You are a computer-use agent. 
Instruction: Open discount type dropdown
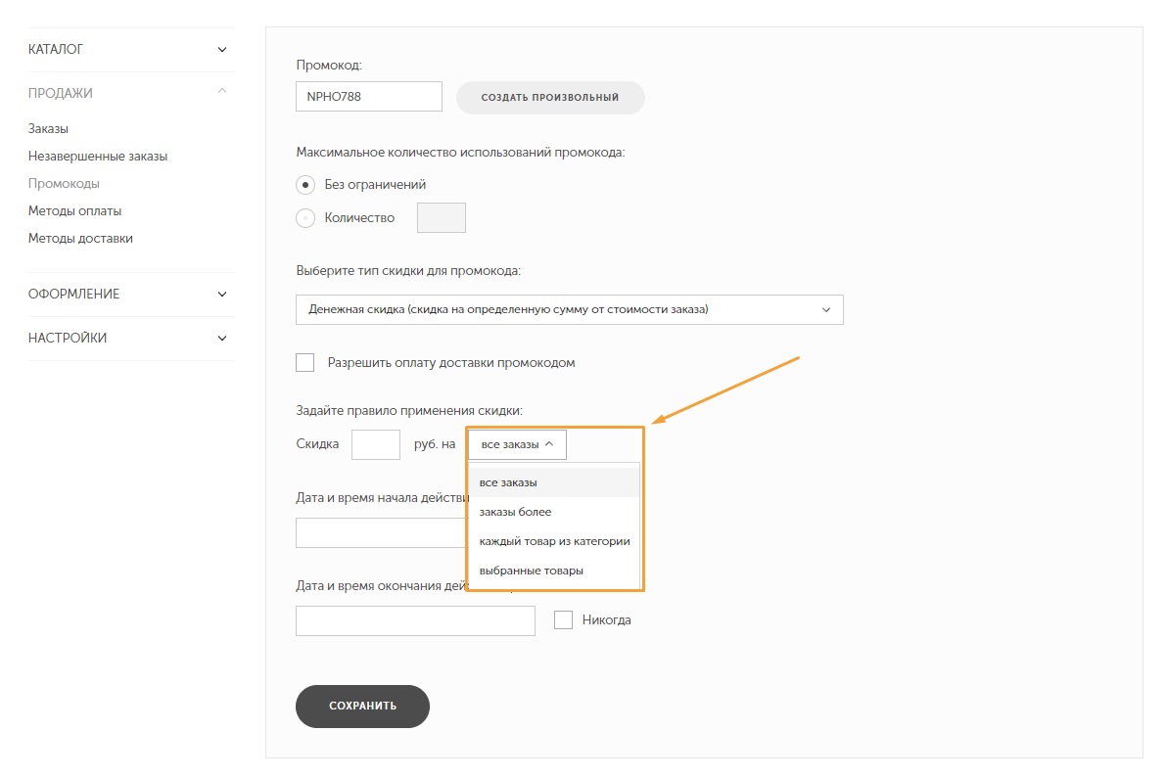click(x=570, y=309)
